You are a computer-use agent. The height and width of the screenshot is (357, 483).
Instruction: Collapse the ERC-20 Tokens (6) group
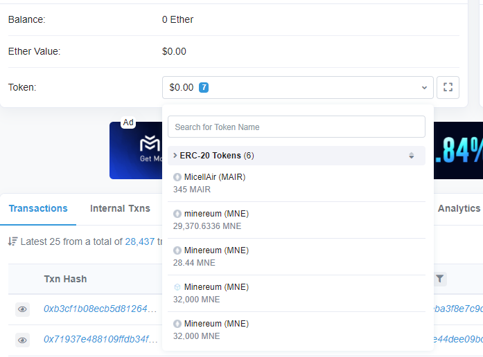(297, 156)
